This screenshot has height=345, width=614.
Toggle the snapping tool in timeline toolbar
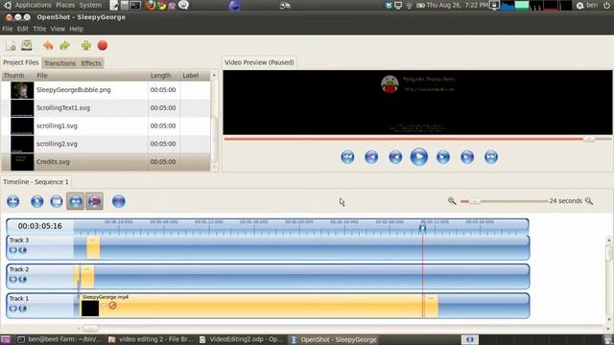94,201
